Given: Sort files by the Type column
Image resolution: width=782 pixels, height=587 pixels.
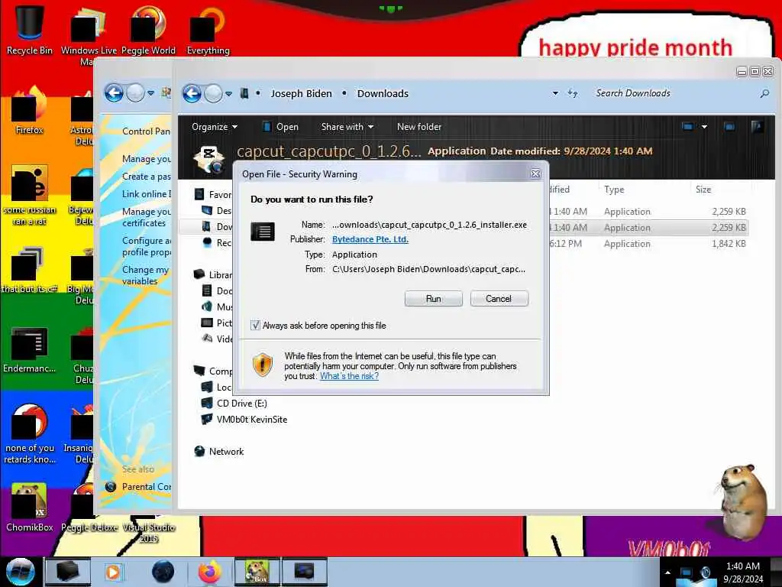Looking at the screenshot, I should [x=614, y=190].
